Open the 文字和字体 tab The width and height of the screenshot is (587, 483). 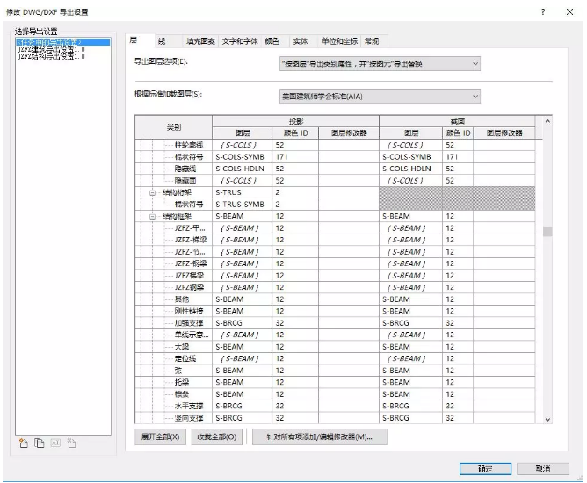coord(240,41)
